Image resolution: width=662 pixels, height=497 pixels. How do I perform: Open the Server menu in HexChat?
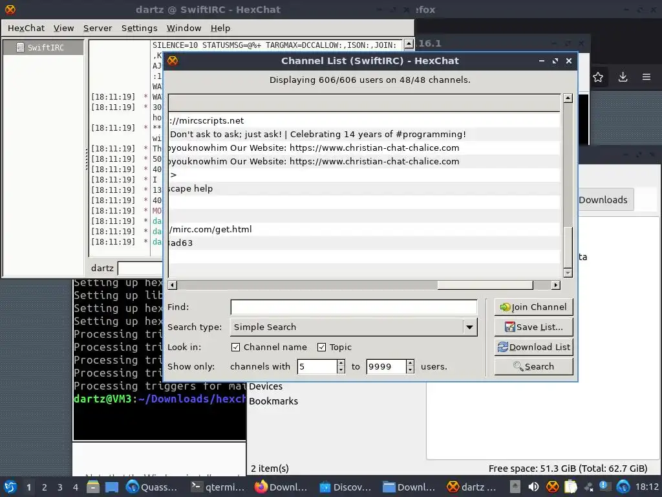click(x=98, y=28)
